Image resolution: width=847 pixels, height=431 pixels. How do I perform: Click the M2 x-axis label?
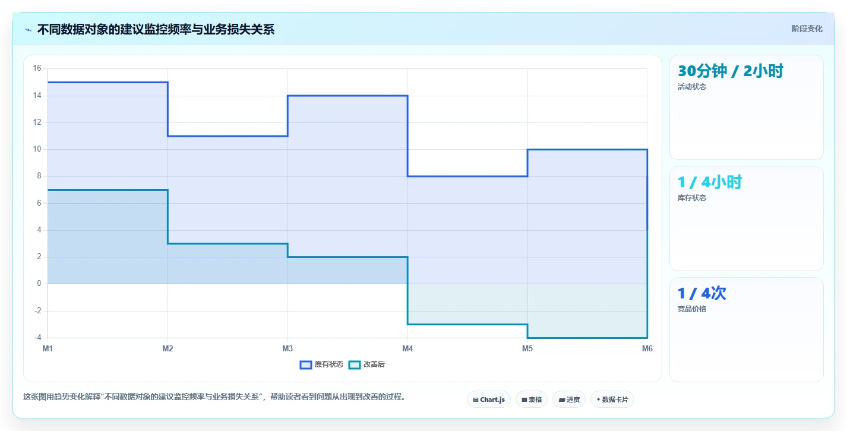tap(167, 349)
